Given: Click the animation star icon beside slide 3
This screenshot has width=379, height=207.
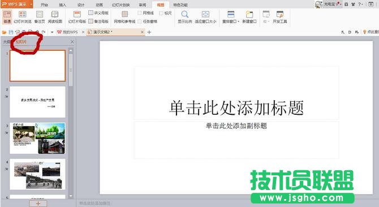Looking at the screenshot, I should [x=7, y=133].
